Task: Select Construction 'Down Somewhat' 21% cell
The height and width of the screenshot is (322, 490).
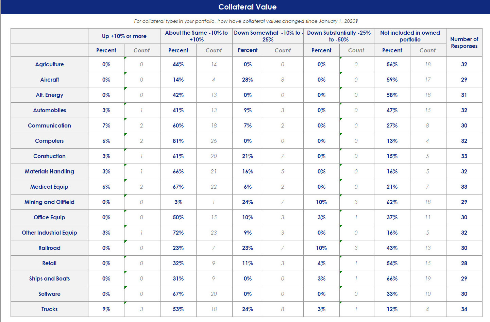Action: (248, 156)
